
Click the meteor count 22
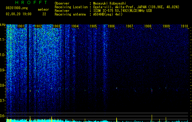click(44, 14)
